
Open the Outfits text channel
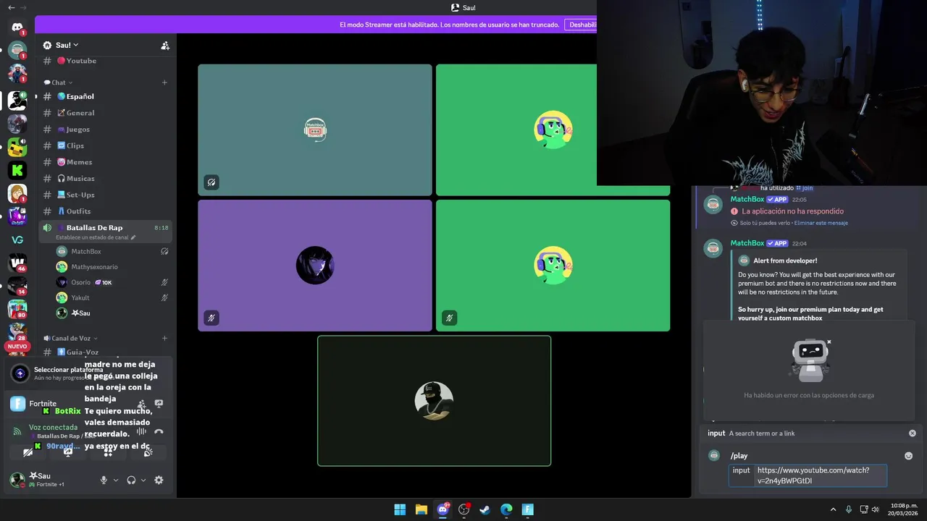[104, 211]
